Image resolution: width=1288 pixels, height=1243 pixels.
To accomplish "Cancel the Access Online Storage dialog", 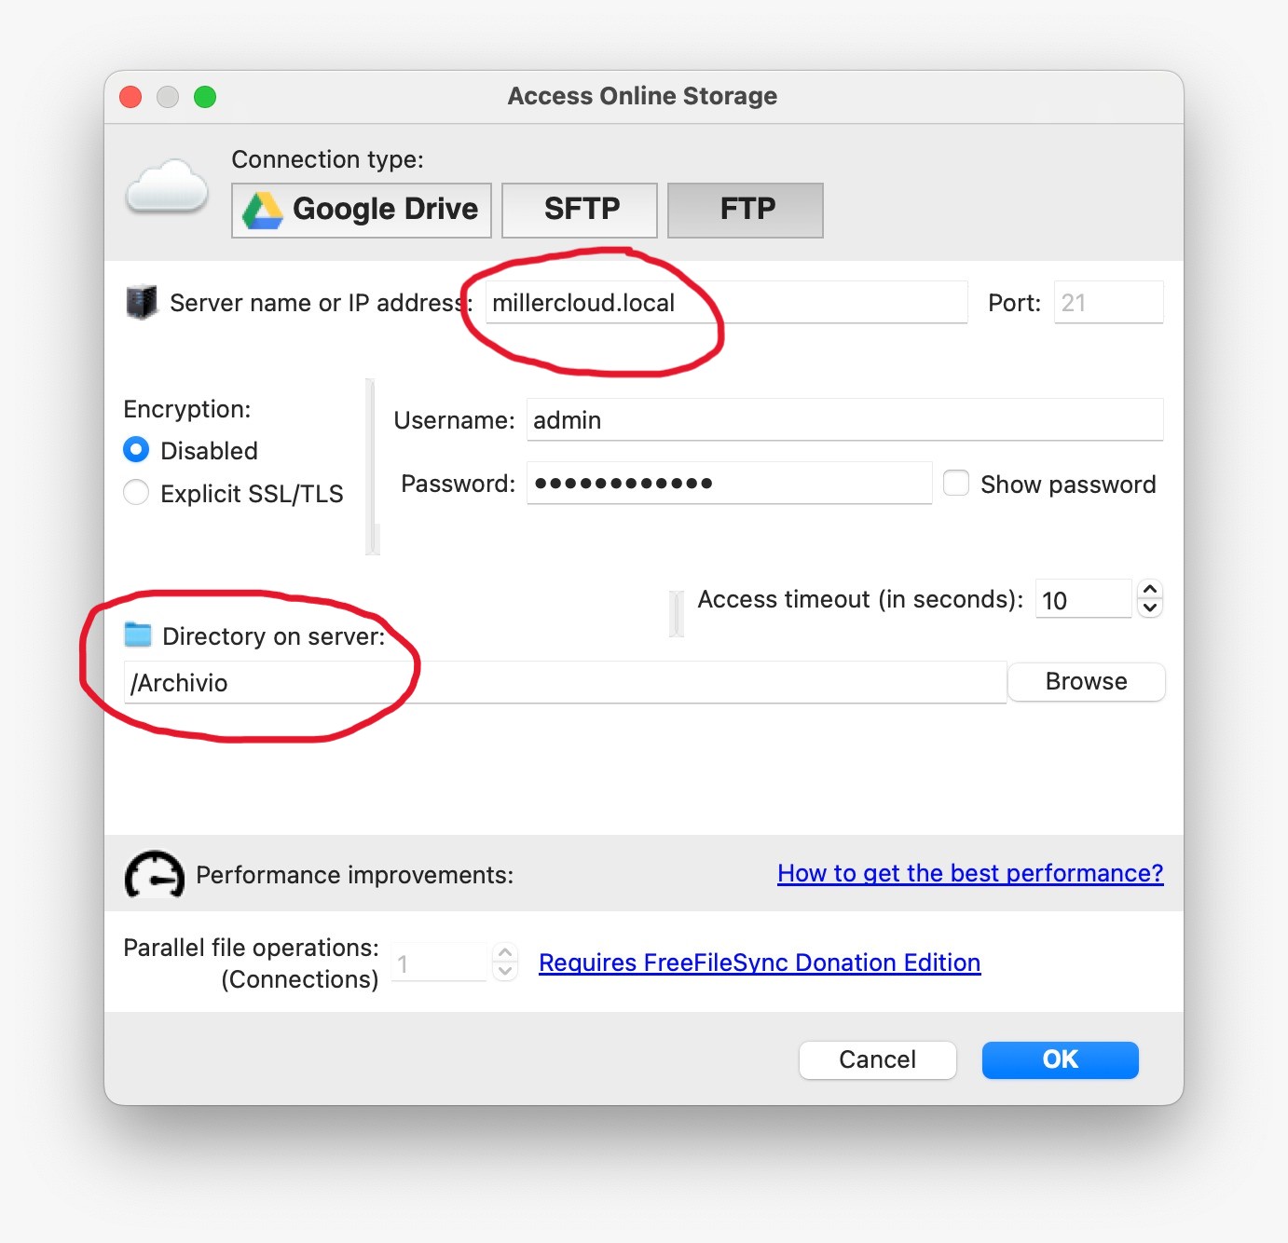I will (x=877, y=1059).
